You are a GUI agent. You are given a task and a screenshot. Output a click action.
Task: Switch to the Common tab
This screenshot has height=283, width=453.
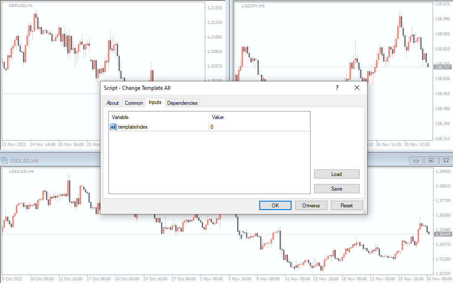[x=134, y=103]
